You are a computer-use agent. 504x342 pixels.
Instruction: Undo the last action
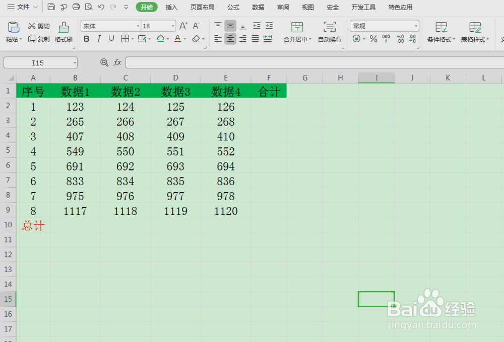[x=101, y=7]
